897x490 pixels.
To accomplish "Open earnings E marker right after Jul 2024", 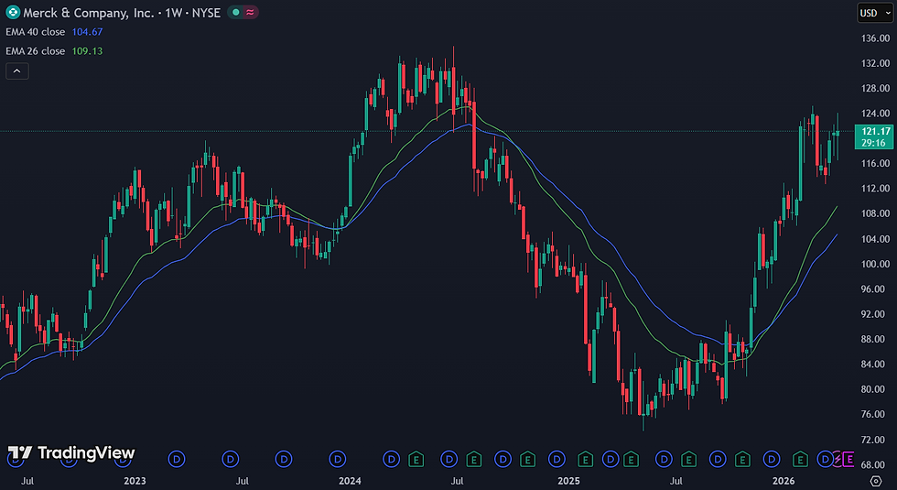I will (x=473, y=459).
